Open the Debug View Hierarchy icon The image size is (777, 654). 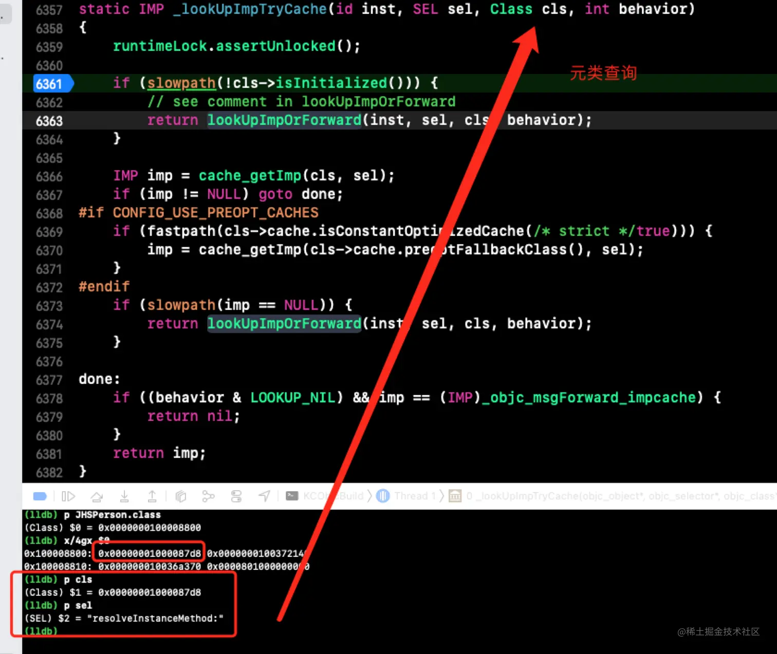pos(180,496)
